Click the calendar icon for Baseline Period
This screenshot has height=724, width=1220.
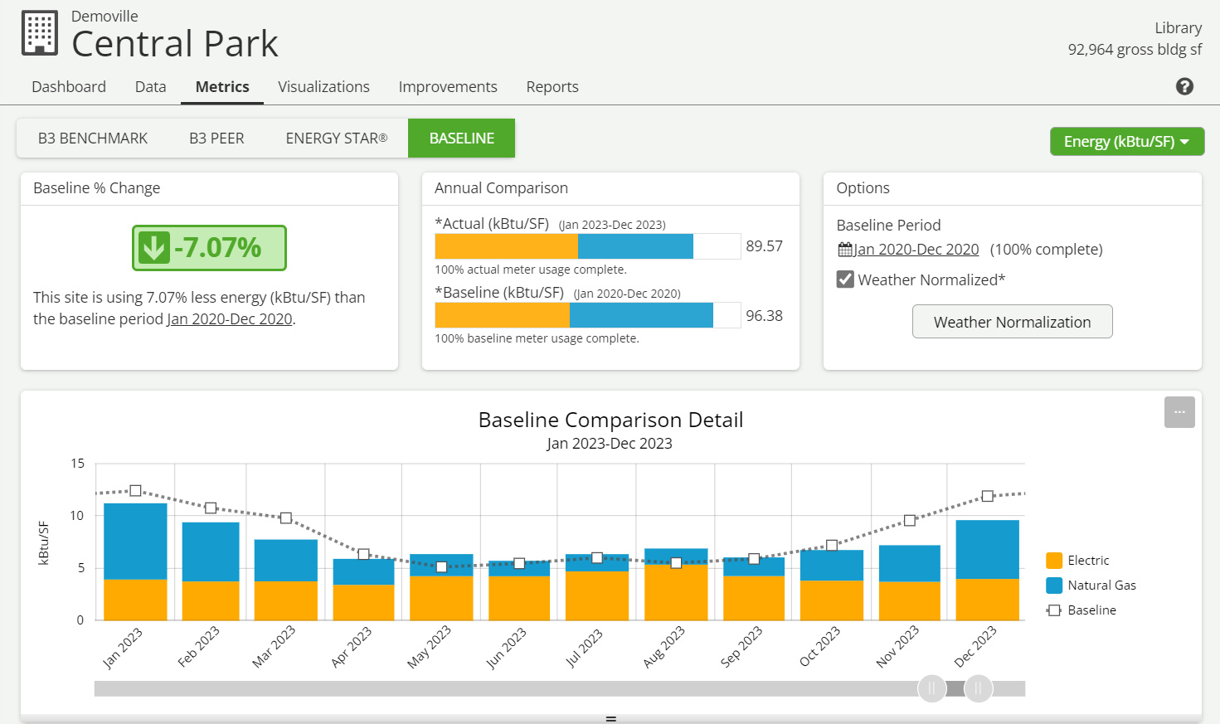click(x=845, y=250)
